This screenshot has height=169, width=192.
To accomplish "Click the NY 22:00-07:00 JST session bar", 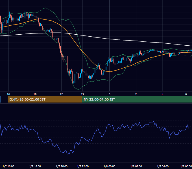I will pyautogui.click(x=137, y=99).
